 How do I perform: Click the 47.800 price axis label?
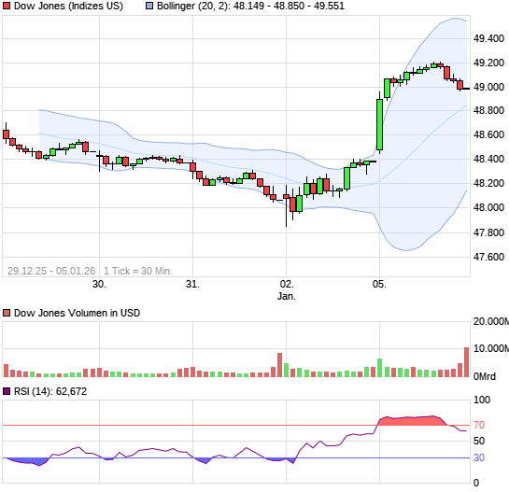[488, 232]
